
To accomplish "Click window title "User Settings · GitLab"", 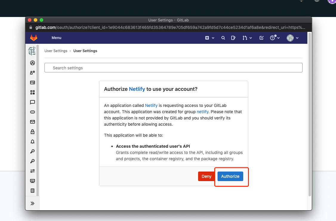I will [x=168, y=20].
